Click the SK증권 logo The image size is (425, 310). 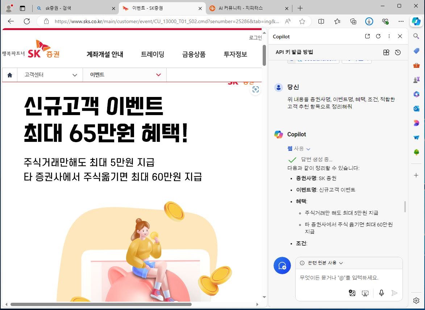pyautogui.click(x=43, y=50)
